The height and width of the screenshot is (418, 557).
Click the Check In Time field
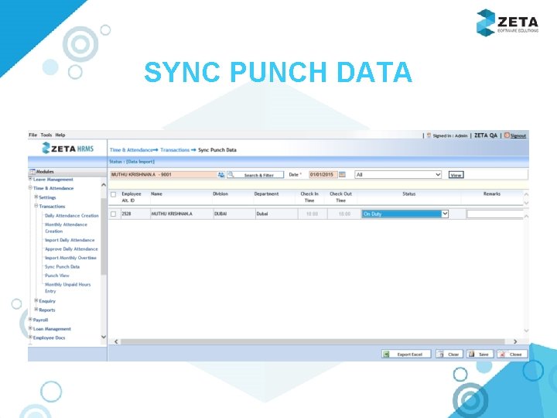312,214
